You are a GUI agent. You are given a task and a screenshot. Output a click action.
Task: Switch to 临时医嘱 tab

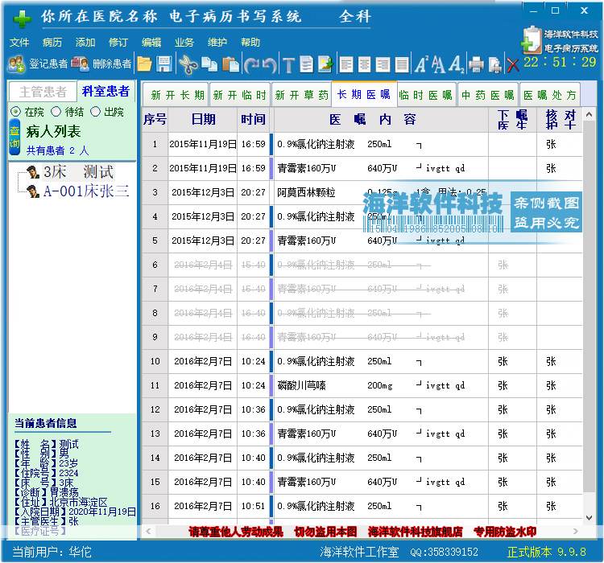(x=426, y=94)
